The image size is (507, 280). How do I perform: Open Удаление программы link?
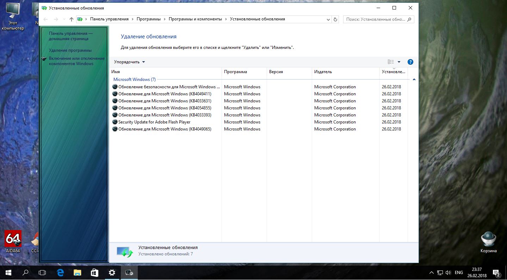click(70, 50)
